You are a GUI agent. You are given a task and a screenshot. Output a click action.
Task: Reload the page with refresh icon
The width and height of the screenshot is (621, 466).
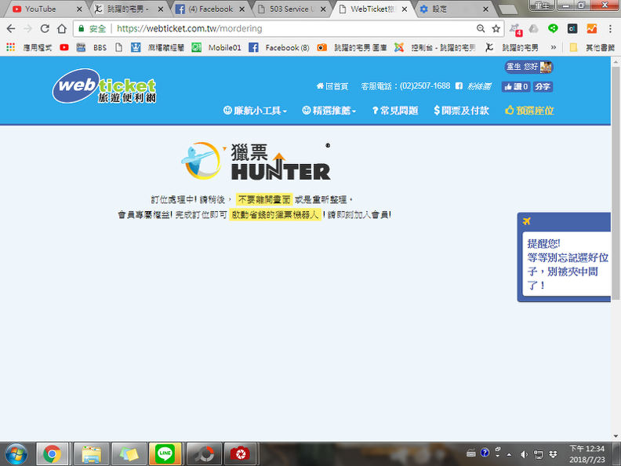tap(45, 28)
